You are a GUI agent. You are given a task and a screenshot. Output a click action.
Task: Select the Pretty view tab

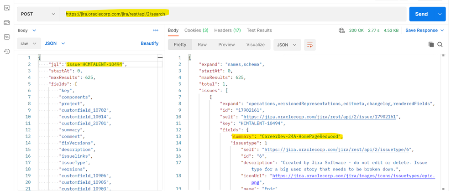pyautogui.click(x=180, y=45)
